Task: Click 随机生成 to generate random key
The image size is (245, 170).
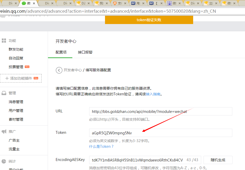Action: click(x=218, y=160)
